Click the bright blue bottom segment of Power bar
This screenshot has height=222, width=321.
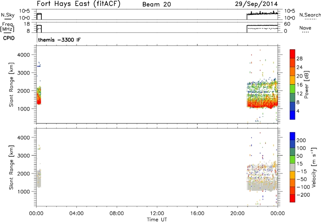(x=293, y=115)
